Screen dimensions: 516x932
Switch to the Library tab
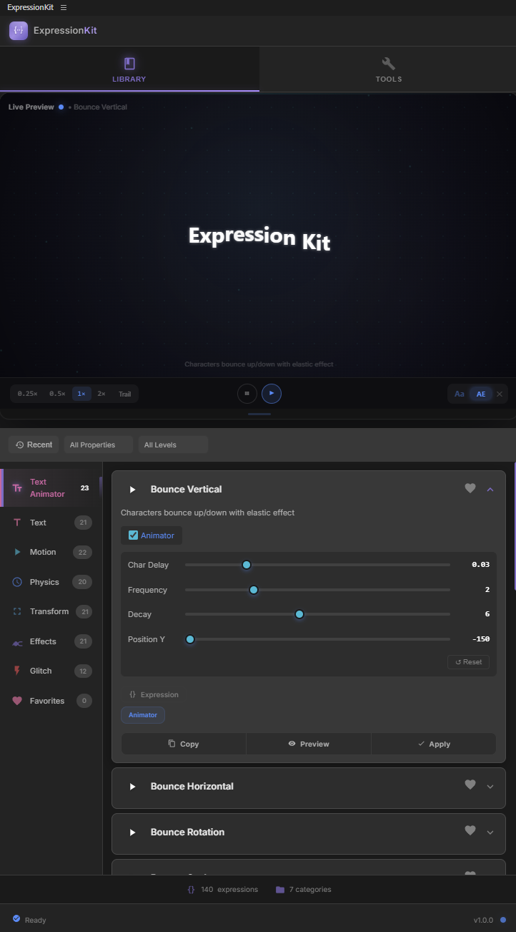tap(129, 69)
